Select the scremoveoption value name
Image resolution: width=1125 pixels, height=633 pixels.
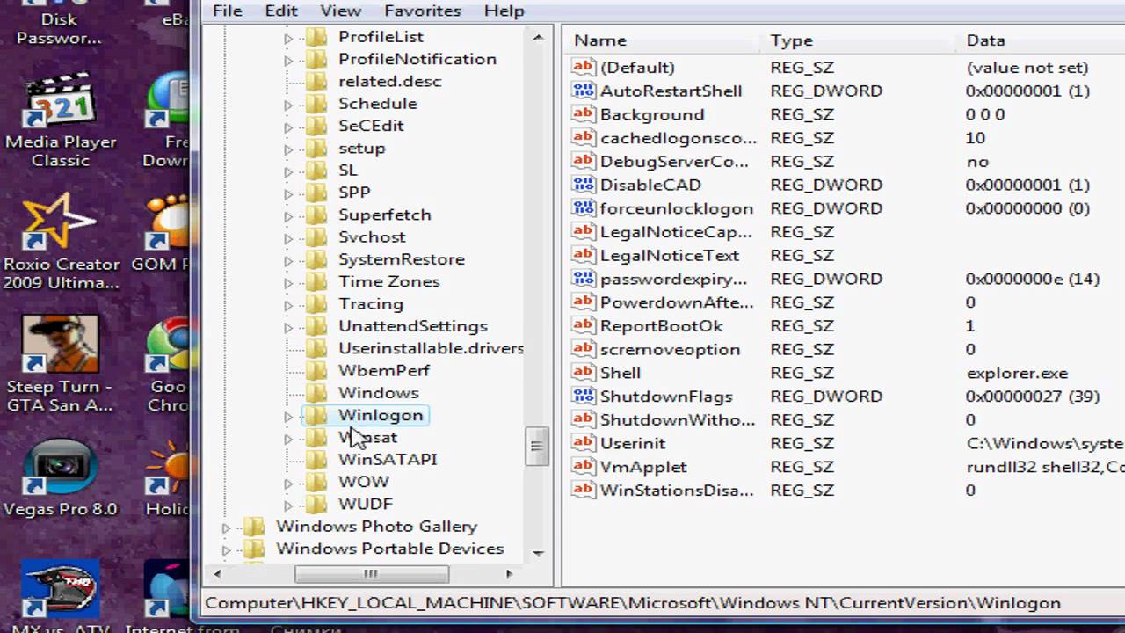point(670,350)
